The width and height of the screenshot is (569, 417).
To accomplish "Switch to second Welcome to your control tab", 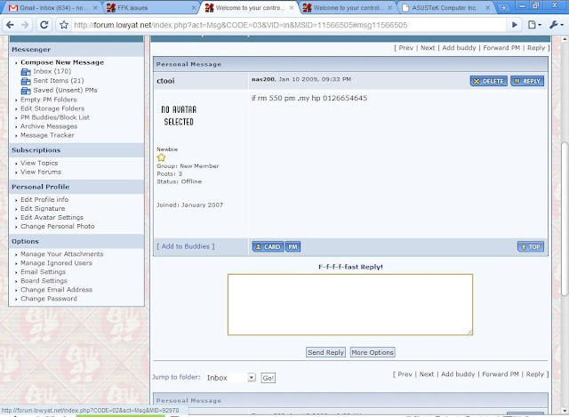I will click(x=347, y=8).
